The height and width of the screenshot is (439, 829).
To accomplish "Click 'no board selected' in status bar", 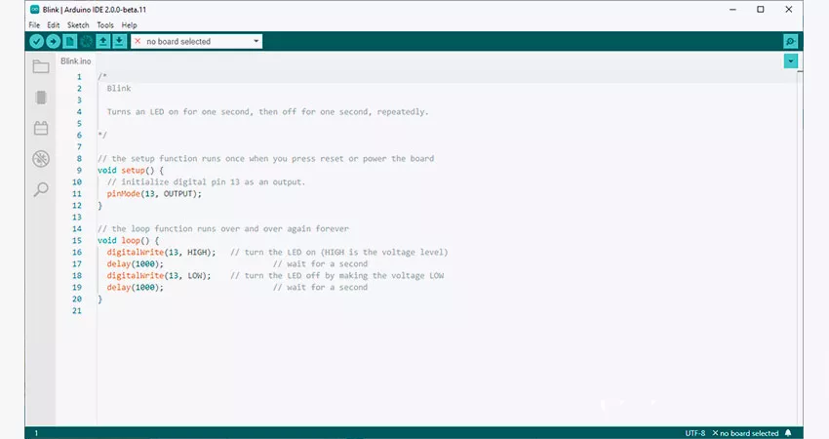I will (745, 433).
